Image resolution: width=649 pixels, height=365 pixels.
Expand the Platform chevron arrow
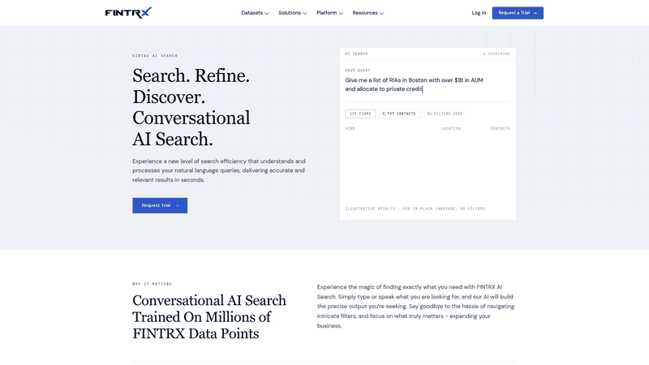pos(341,13)
